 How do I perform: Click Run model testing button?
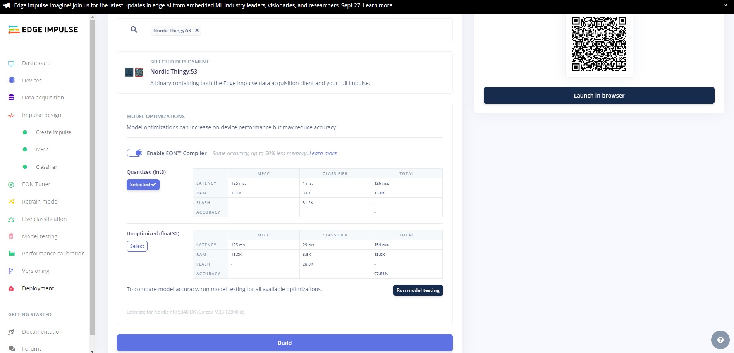[x=418, y=290]
